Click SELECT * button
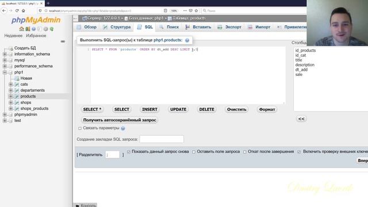This screenshot has height=207, width=368. 92,110
